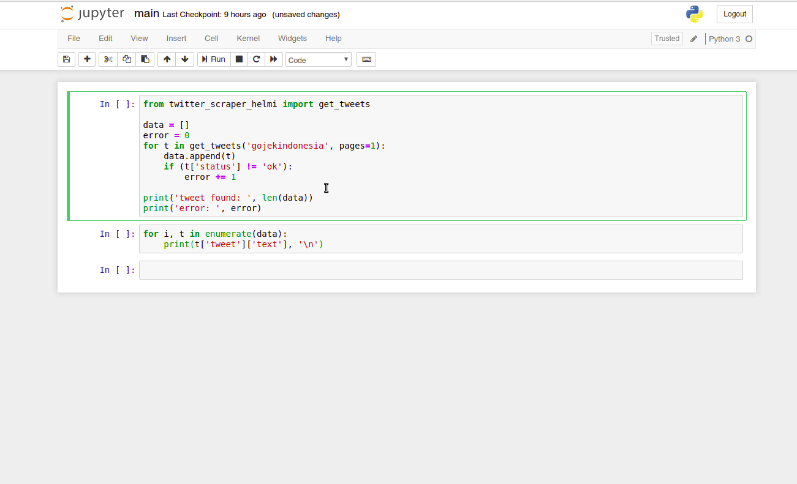The image size is (797, 484).
Task: Open the Widgets menu
Action: pyautogui.click(x=292, y=38)
